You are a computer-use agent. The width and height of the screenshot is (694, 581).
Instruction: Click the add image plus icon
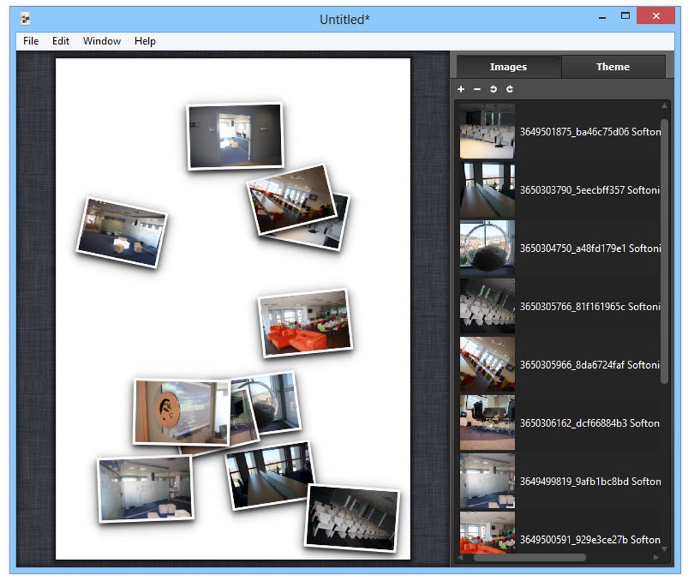pyautogui.click(x=461, y=89)
